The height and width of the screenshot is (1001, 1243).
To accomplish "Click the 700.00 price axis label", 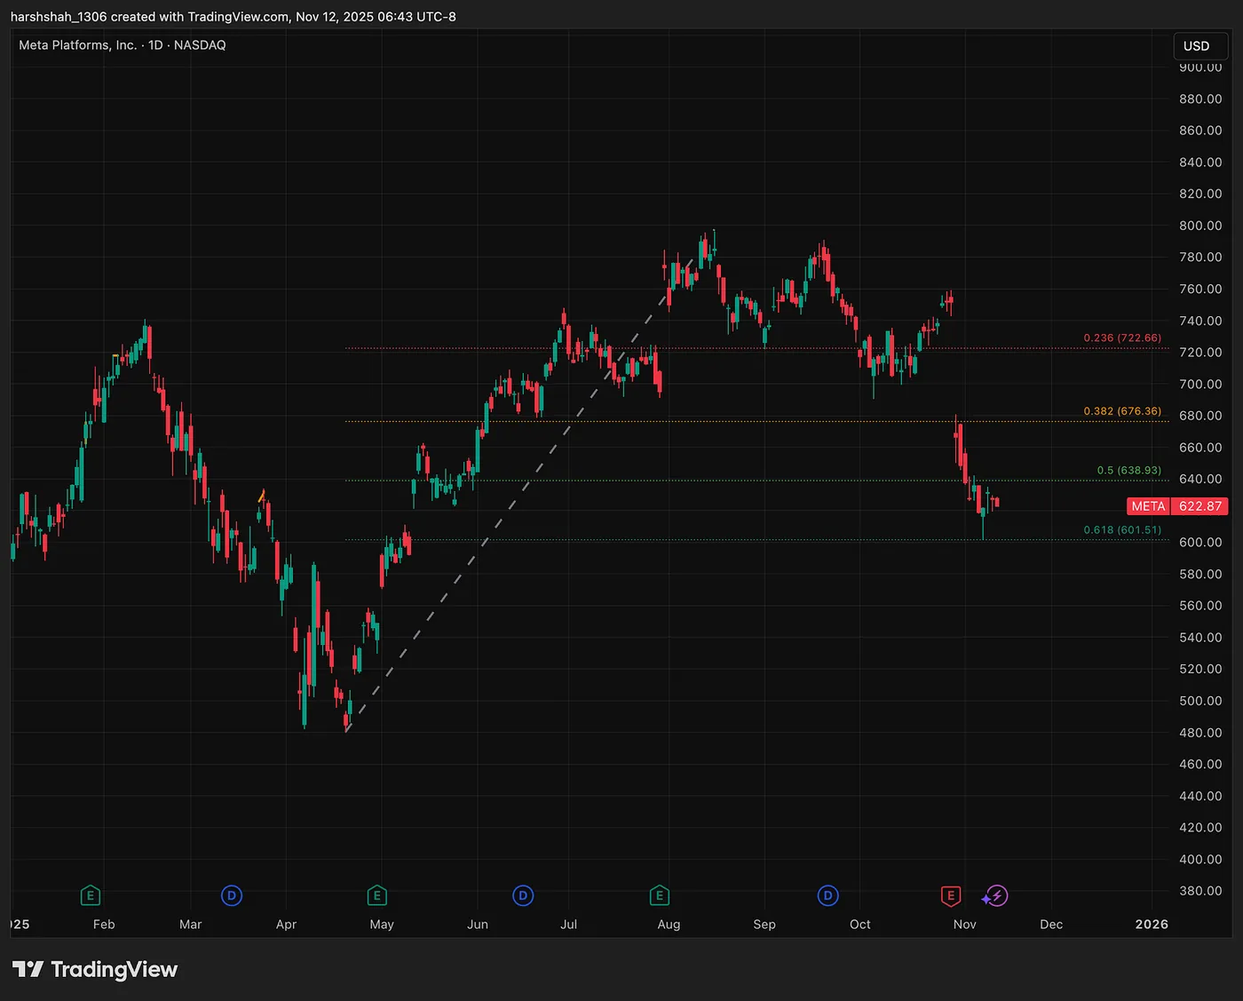I will pyautogui.click(x=1200, y=384).
